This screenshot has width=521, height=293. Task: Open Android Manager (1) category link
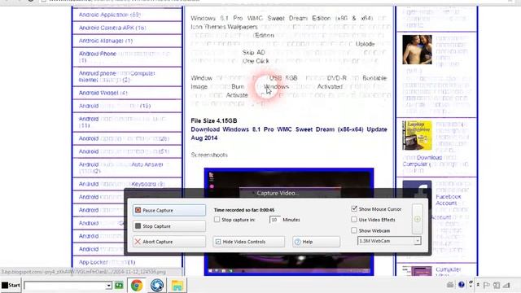[106, 41]
